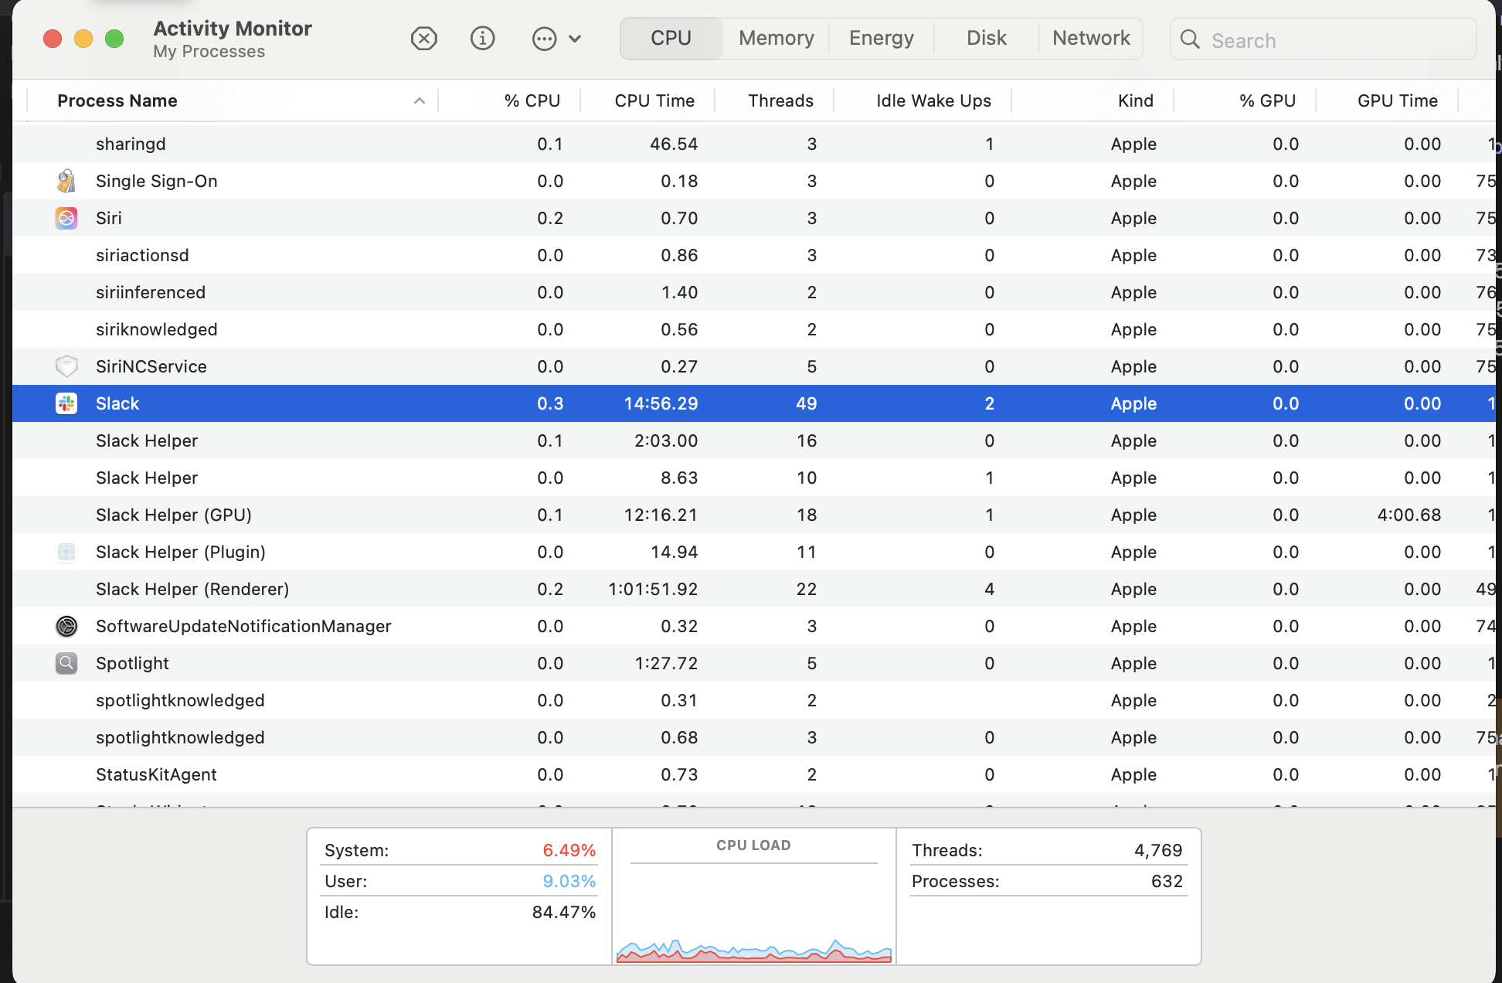Open the process info inspector icon
This screenshot has width=1502, height=983.
482,38
